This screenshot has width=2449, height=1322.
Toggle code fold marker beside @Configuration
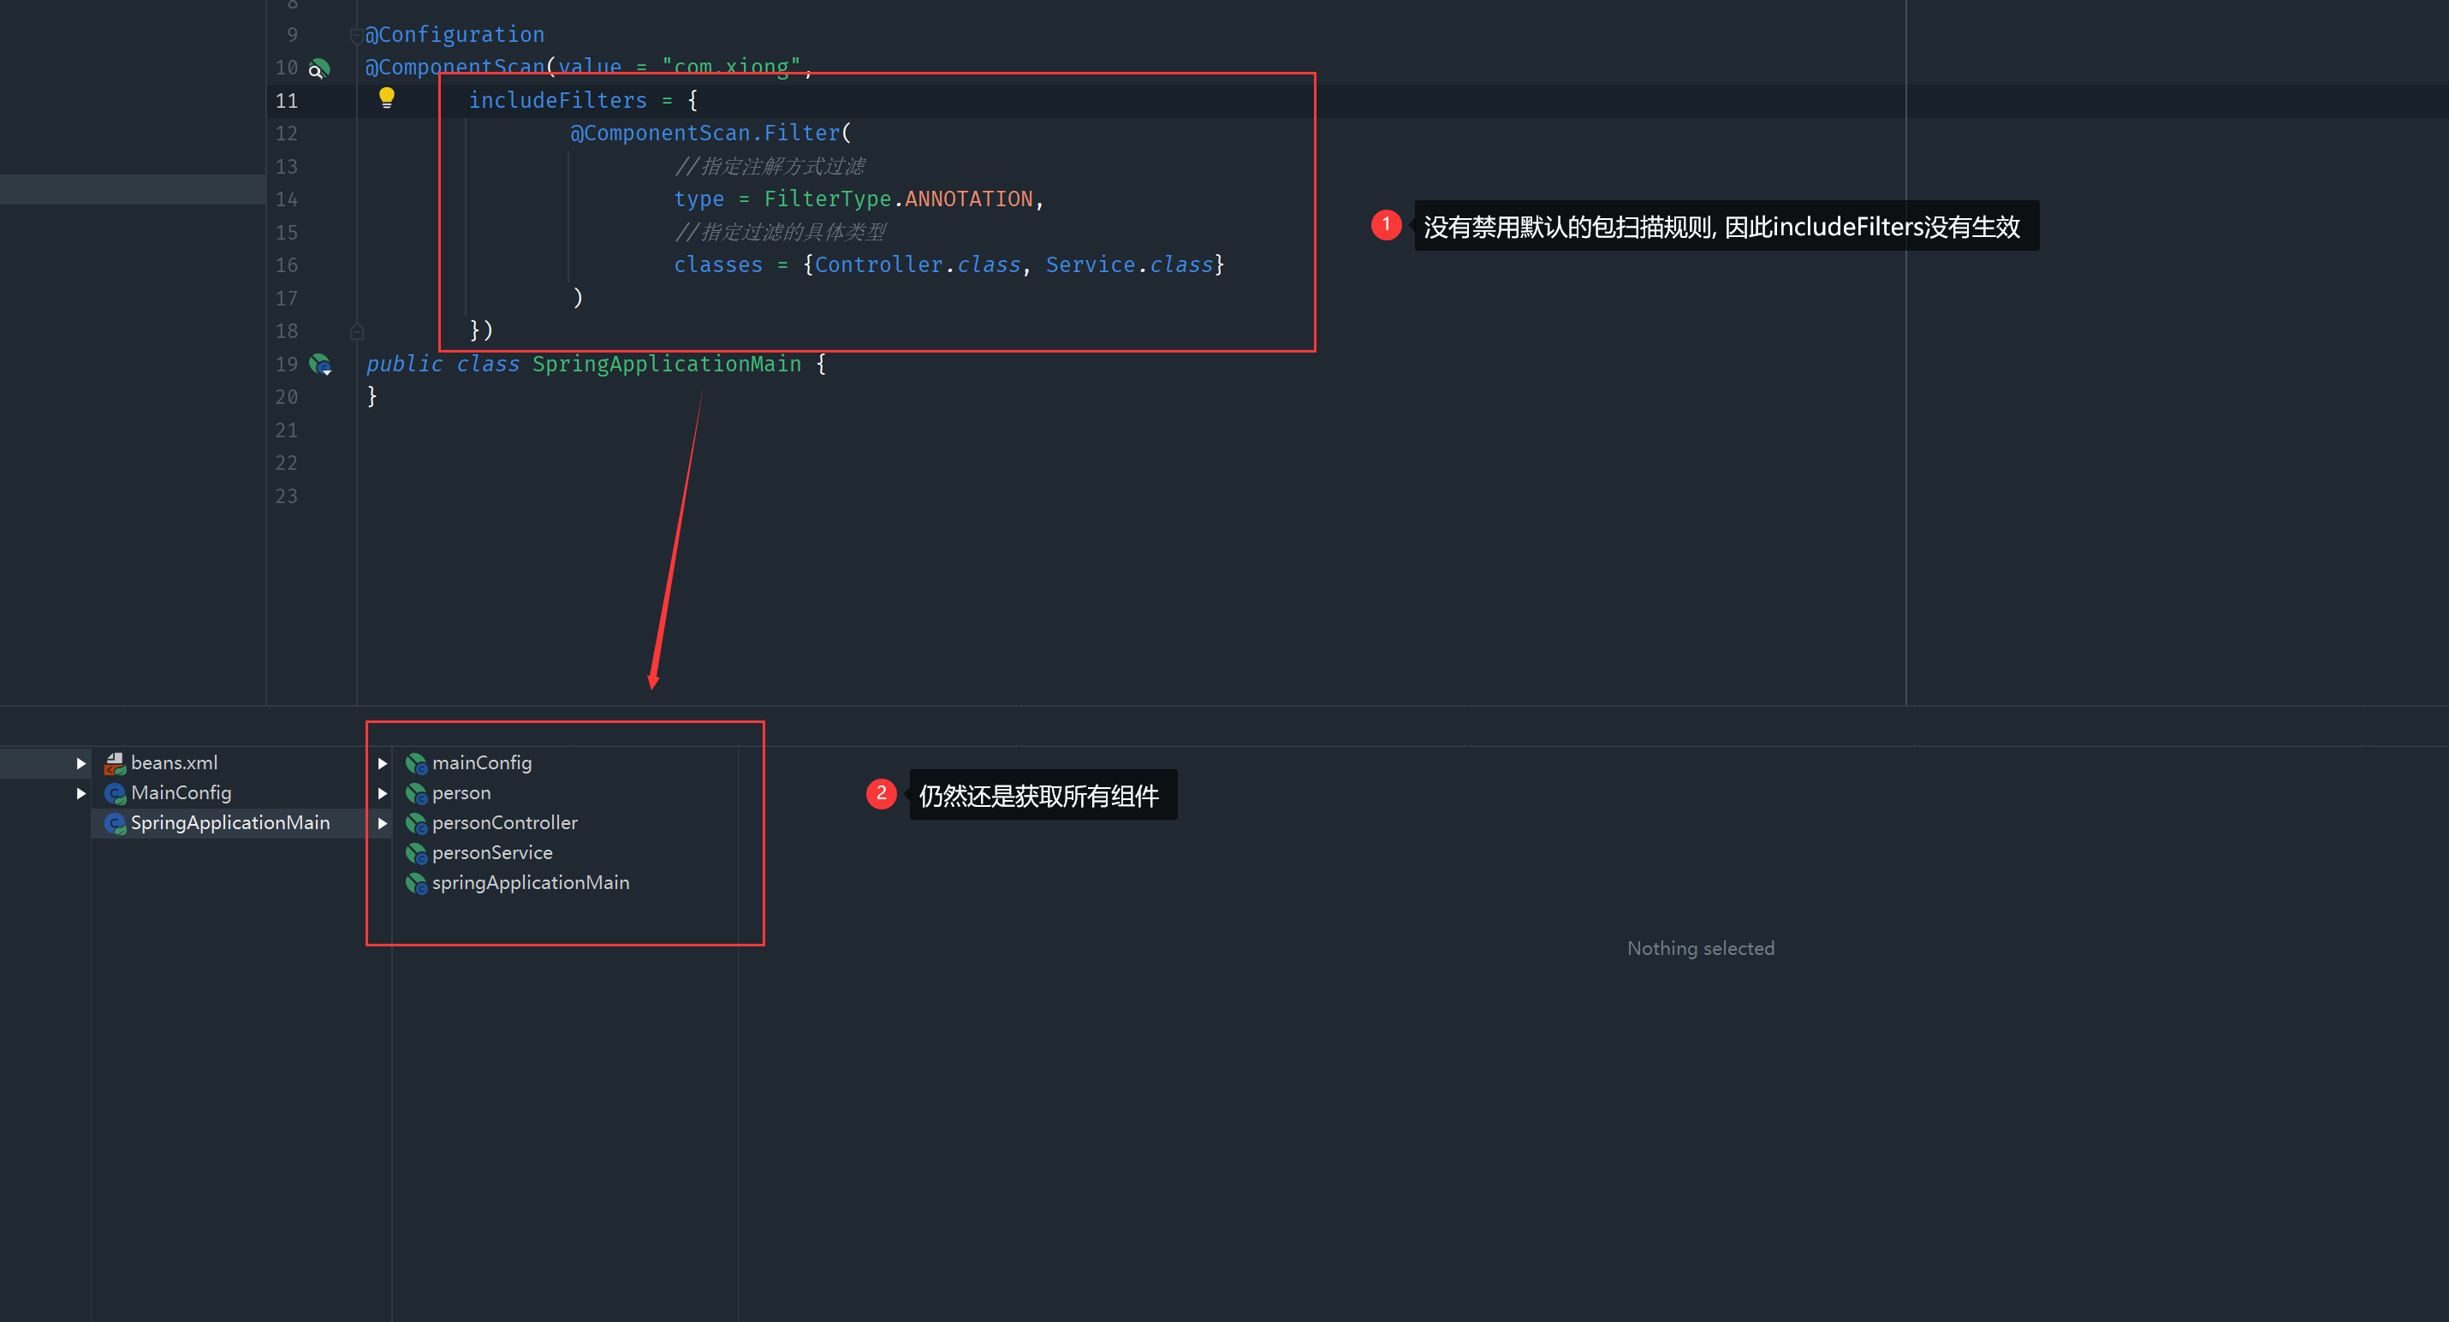click(356, 36)
